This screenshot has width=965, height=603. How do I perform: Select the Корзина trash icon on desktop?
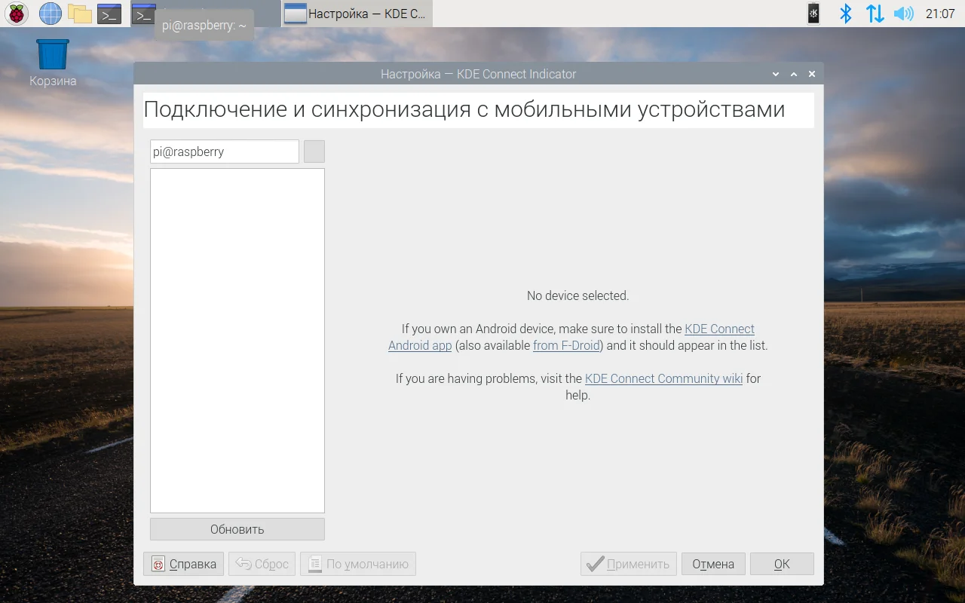[x=53, y=63]
